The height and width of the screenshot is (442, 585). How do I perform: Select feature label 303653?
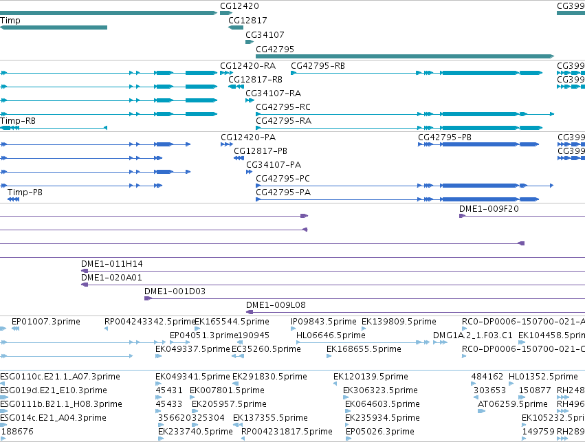coord(490,390)
